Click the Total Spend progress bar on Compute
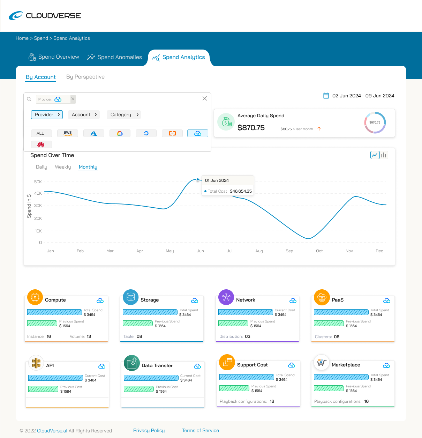 coord(54,312)
